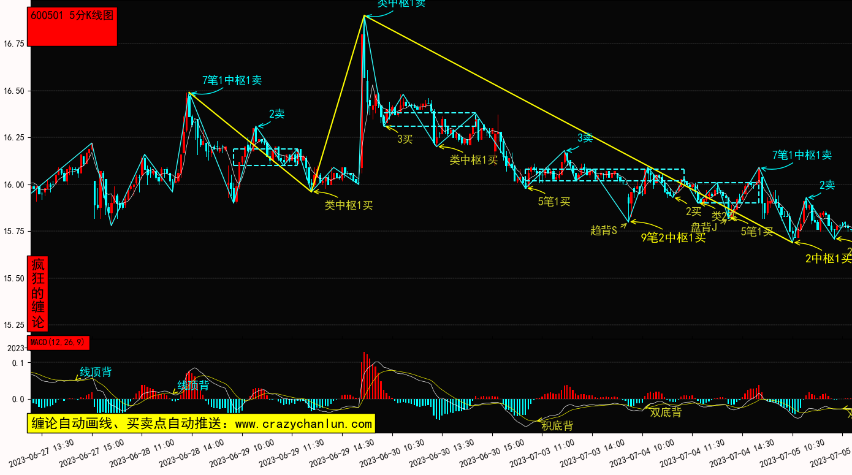Click the 16.50 price axis label
Viewport: 852px width, 475px height.
coord(14,91)
